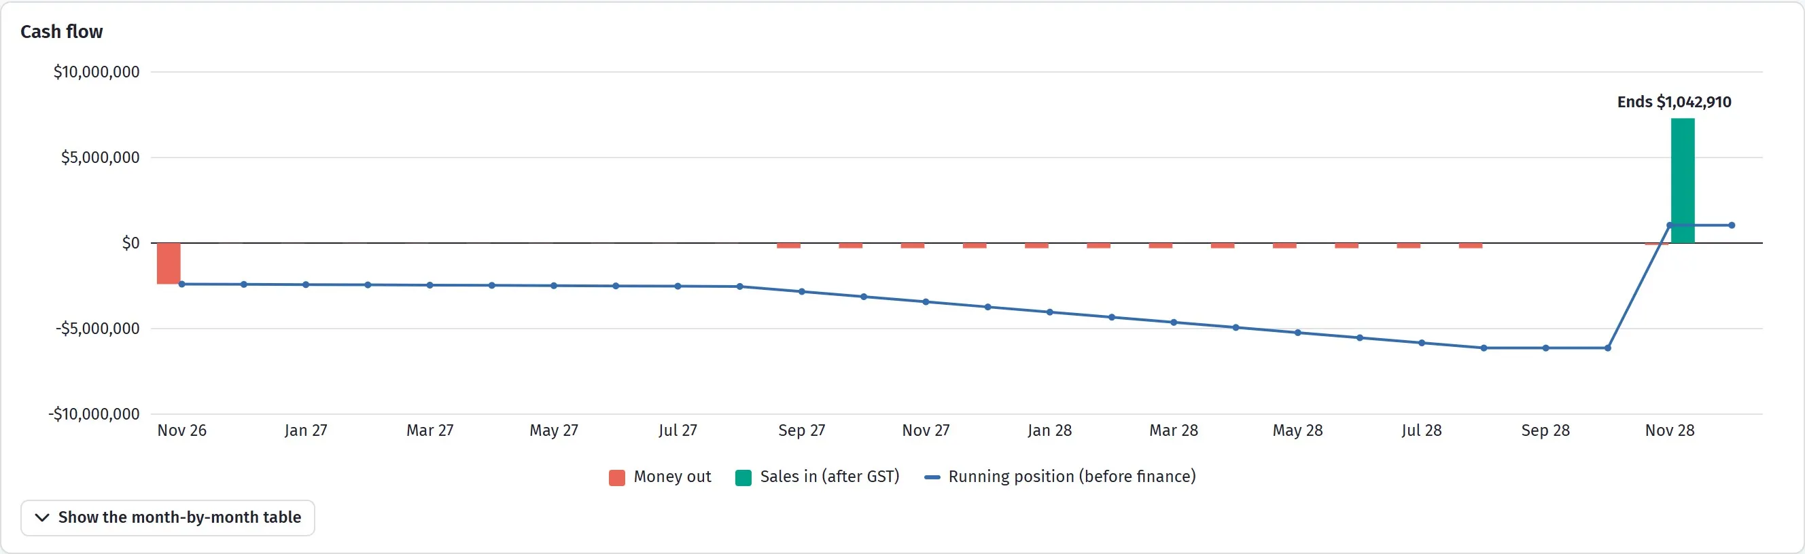This screenshot has width=1805, height=554.
Task: Click the Nov 27 Money out bar
Action: pyautogui.click(x=912, y=246)
